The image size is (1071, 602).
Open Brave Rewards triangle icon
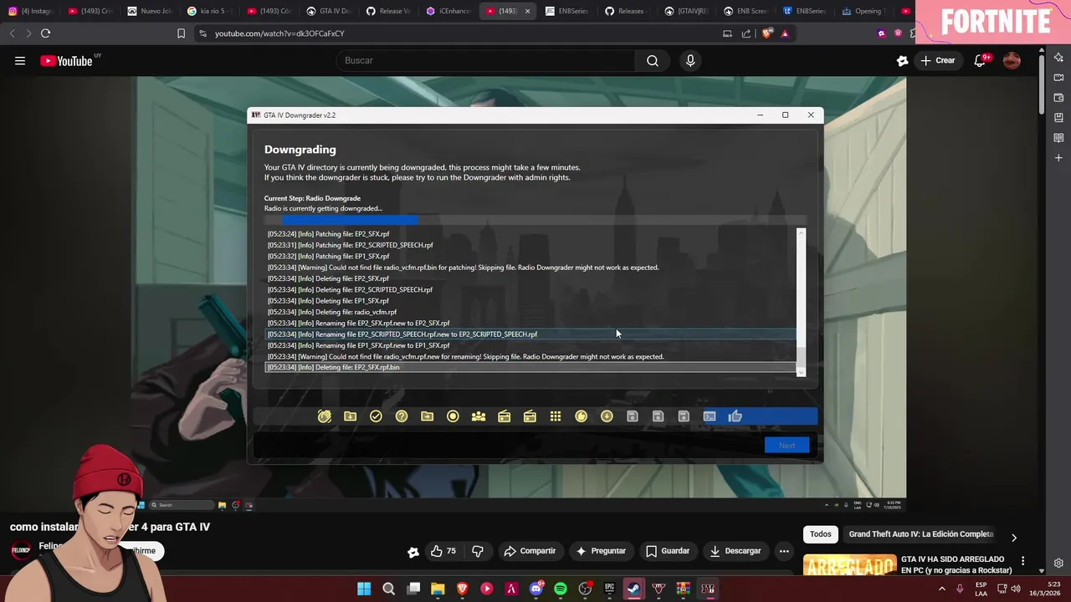point(785,33)
